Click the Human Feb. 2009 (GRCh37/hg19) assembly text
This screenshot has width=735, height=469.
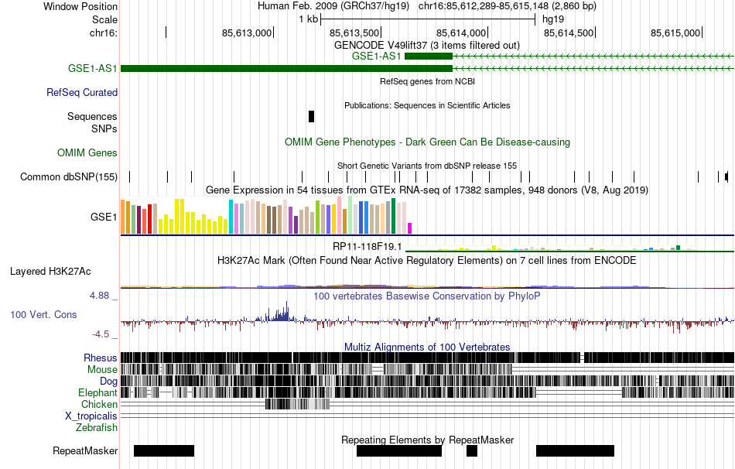coord(333,6)
